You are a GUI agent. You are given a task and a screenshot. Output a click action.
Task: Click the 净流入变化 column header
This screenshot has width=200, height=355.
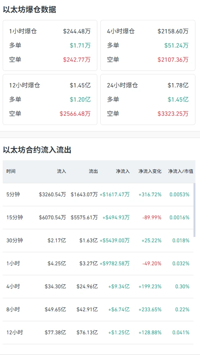150,171
